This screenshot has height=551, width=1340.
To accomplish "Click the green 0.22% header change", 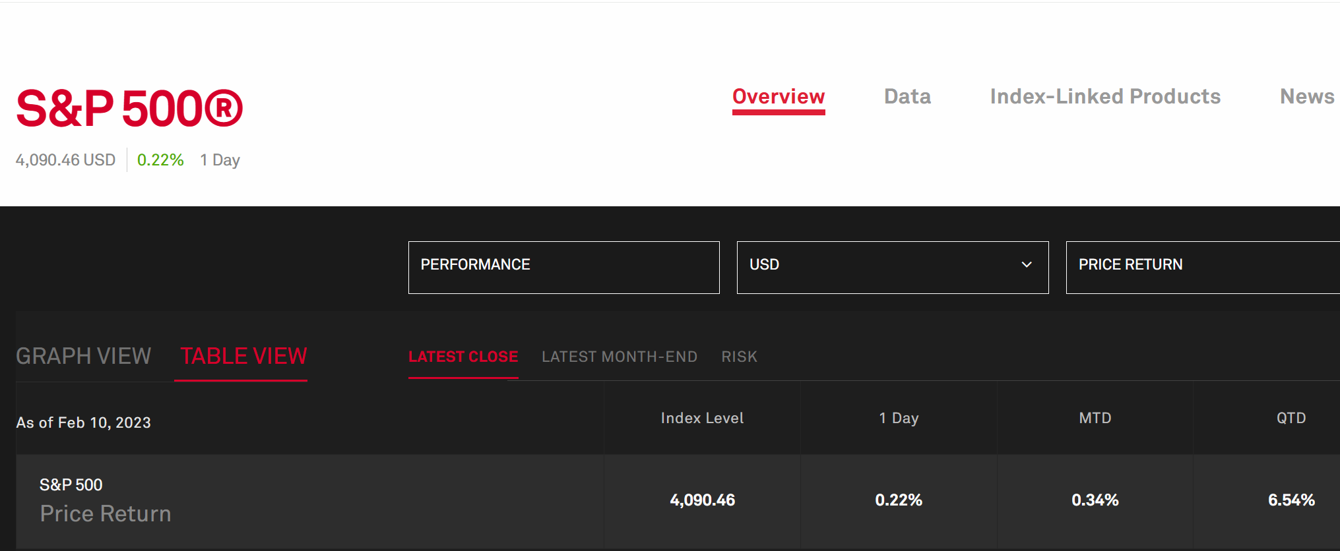I will tap(160, 160).
